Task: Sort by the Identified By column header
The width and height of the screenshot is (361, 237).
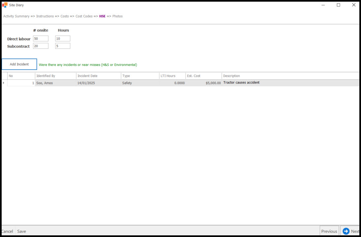Action: [55, 76]
